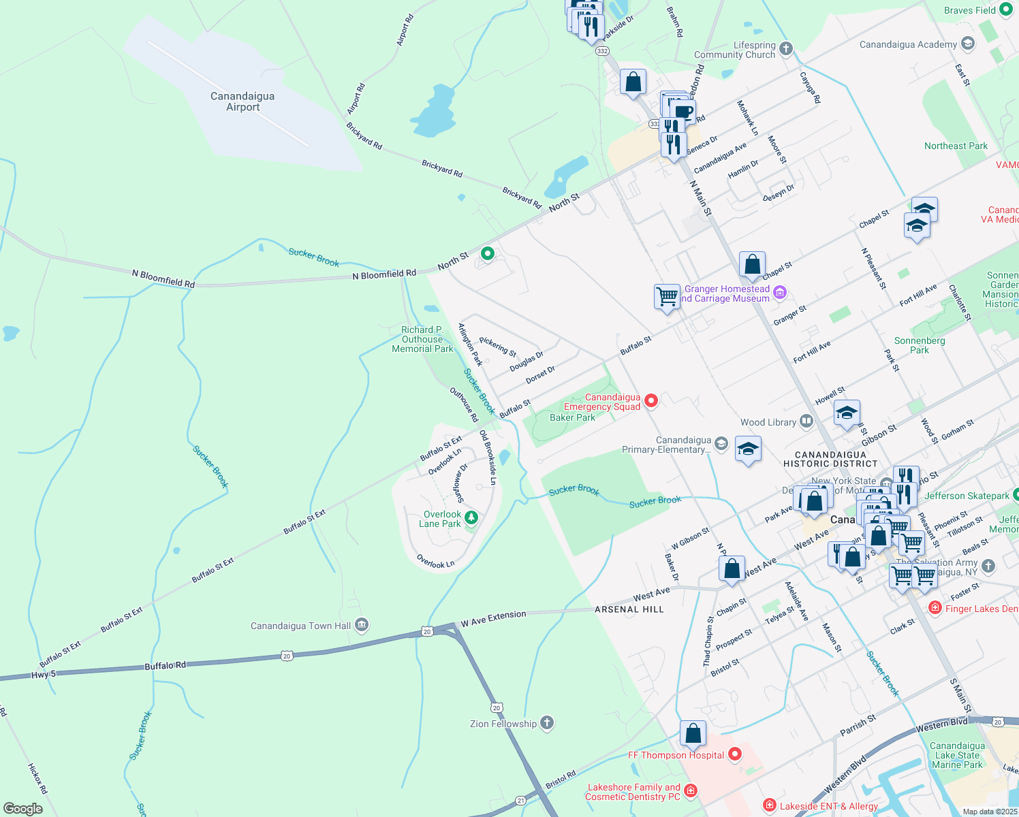Click Salvation Army church cross icon

pyautogui.click(x=989, y=566)
